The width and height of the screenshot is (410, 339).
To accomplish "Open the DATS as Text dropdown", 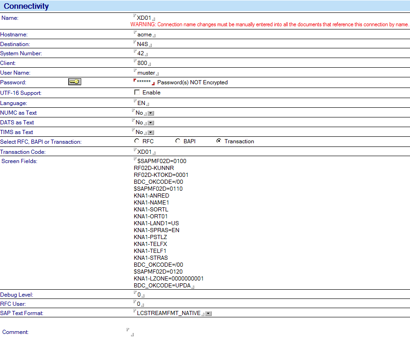I will coord(151,123).
